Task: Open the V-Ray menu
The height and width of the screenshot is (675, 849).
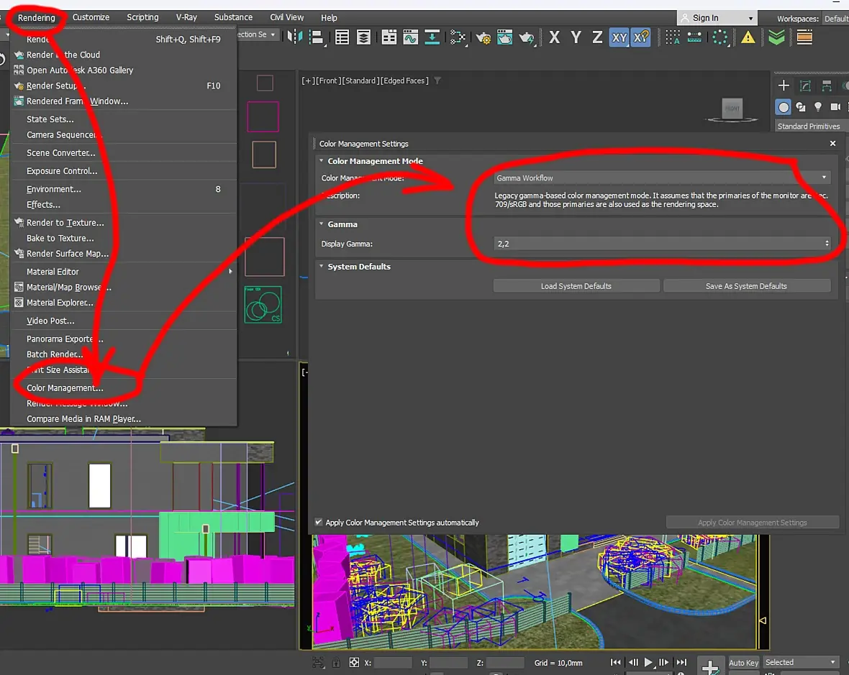Action: point(186,17)
